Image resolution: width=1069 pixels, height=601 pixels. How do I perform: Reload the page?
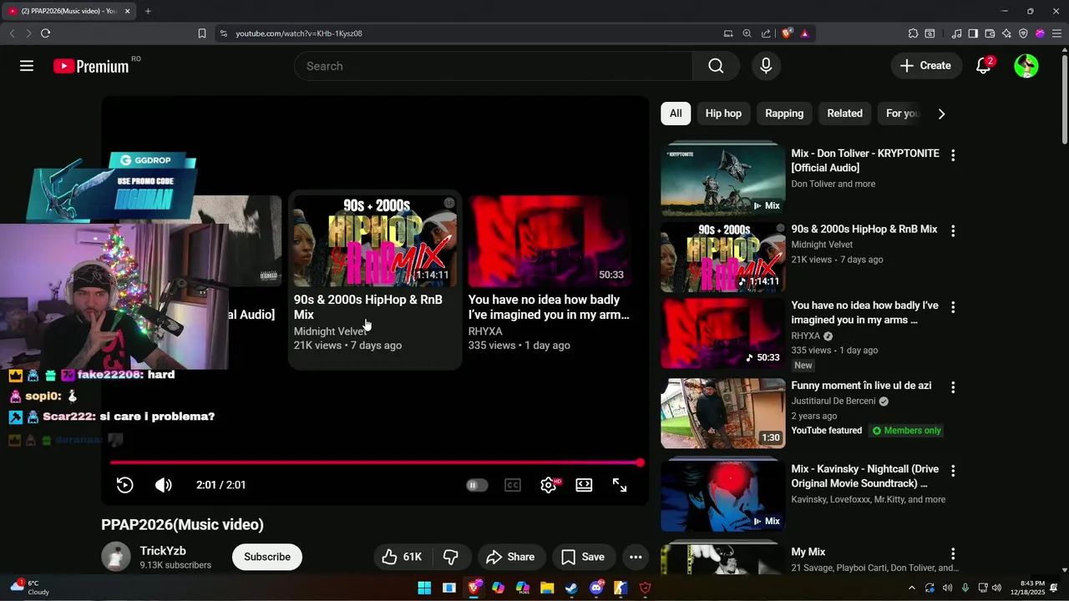click(x=45, y=33)
